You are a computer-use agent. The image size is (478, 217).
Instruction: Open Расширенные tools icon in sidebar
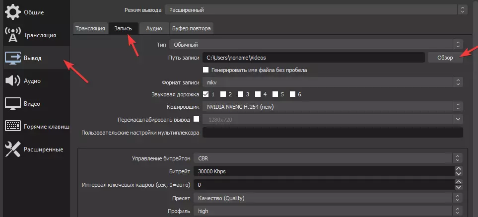[13, 149]
